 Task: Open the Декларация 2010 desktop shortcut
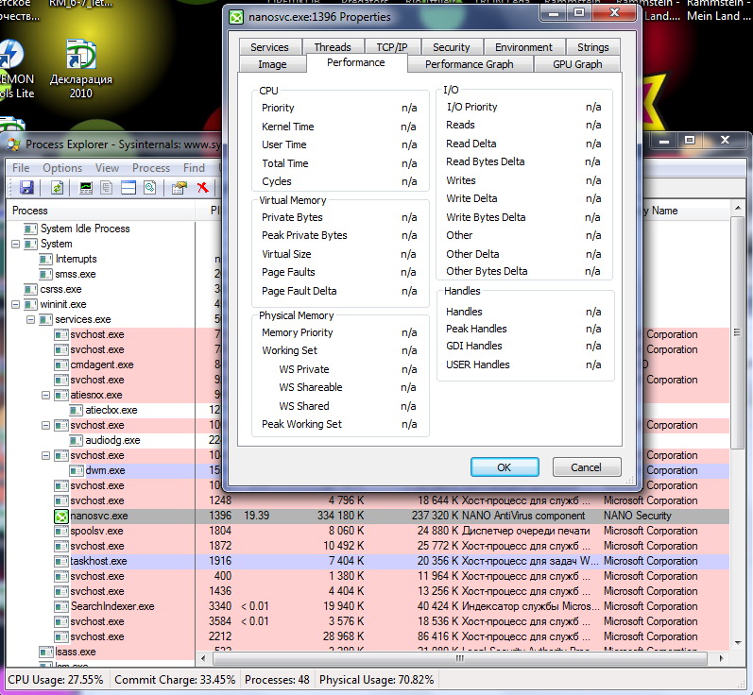point(81,57)
